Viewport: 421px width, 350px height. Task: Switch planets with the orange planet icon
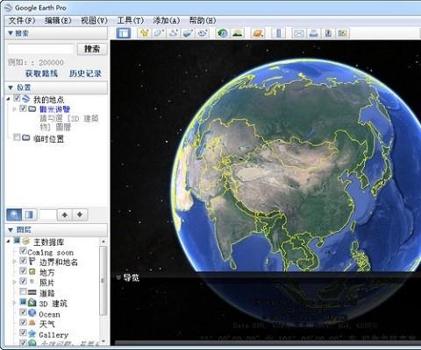[x=258, y=33]
